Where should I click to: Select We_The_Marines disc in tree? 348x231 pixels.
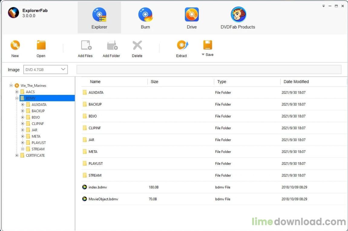33,85
